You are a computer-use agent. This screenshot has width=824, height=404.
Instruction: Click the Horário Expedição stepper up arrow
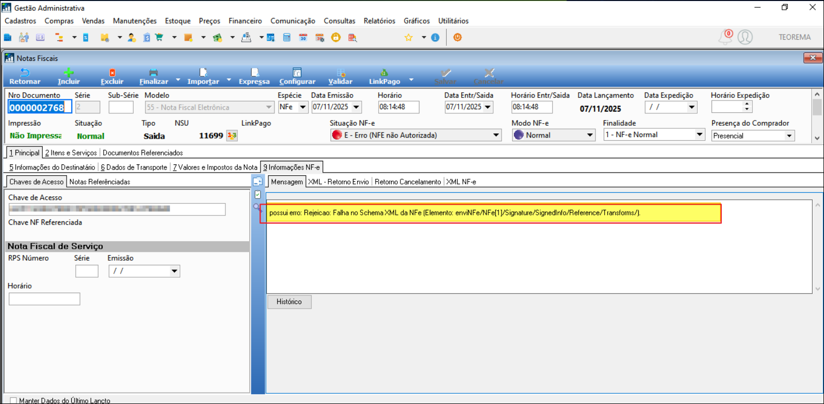click(x=747, y=104)
